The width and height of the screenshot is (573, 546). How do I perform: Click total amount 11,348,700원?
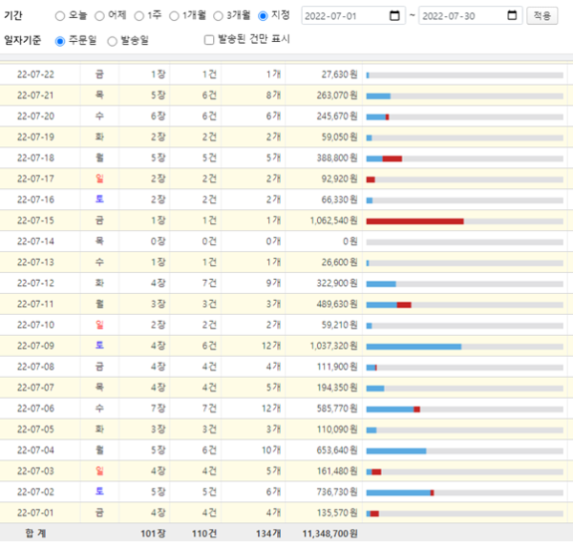pyautogui.click(x=330, y=534)
